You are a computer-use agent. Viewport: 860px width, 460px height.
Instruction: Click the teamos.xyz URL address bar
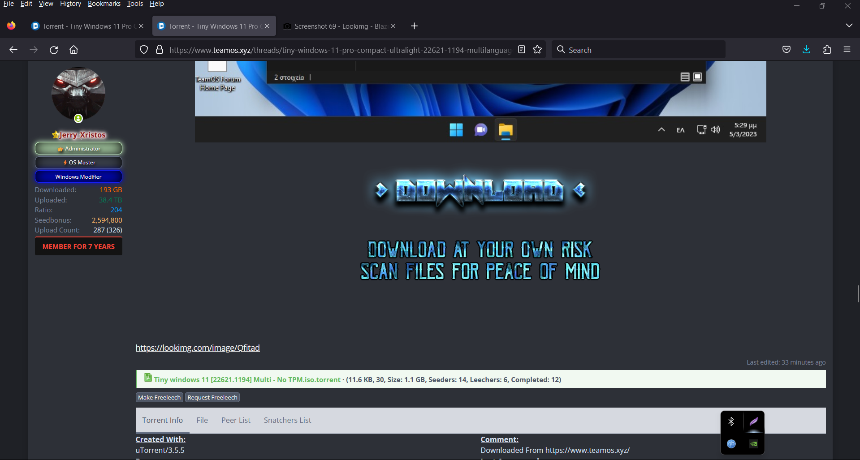(340, 50)
